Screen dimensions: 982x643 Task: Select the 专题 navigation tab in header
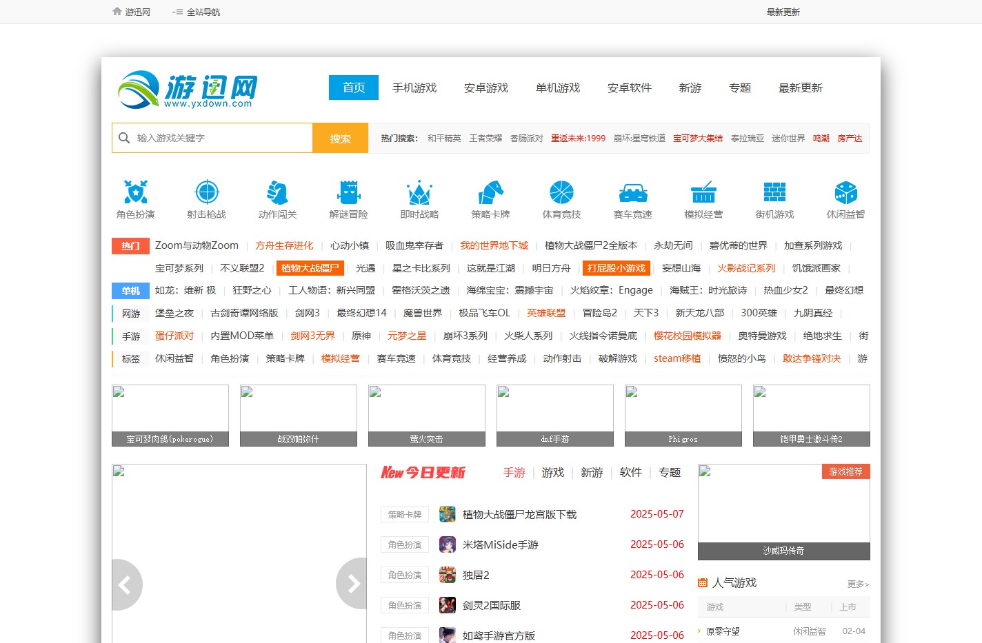740,88
